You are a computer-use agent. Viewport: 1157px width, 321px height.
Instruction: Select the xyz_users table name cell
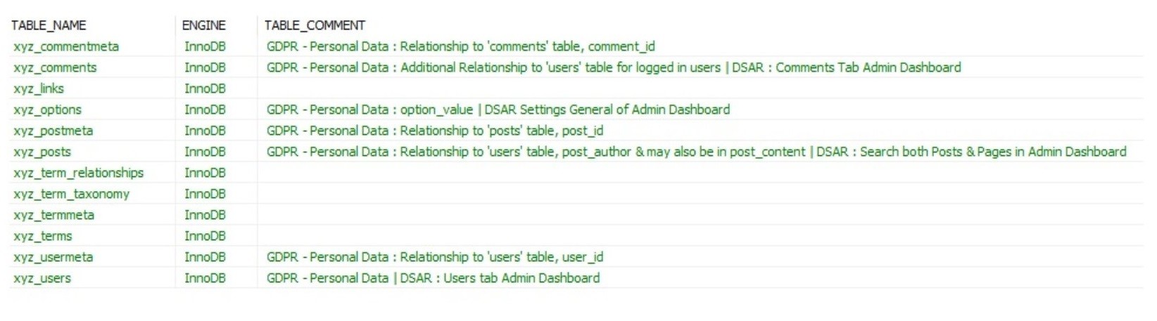point(42,278)
